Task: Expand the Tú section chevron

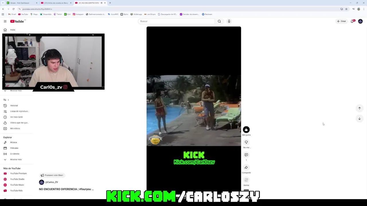Action: coord(8,100)
